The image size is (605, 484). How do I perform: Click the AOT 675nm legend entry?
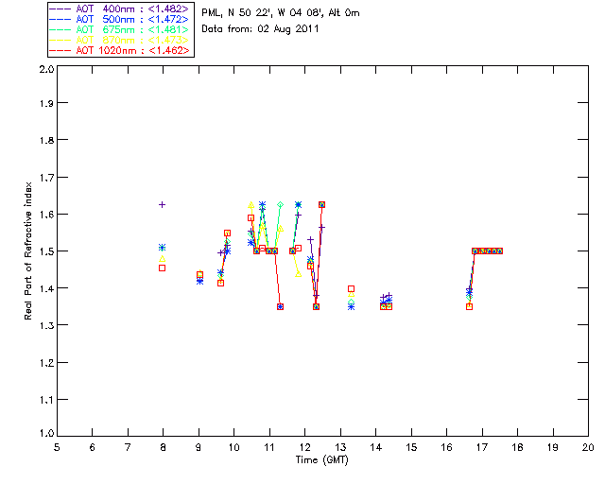[119, 29]
